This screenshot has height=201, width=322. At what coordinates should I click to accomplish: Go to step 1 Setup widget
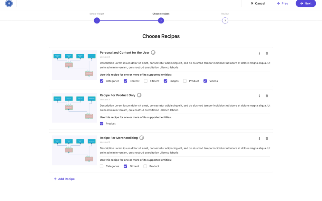tap(97, 21)
